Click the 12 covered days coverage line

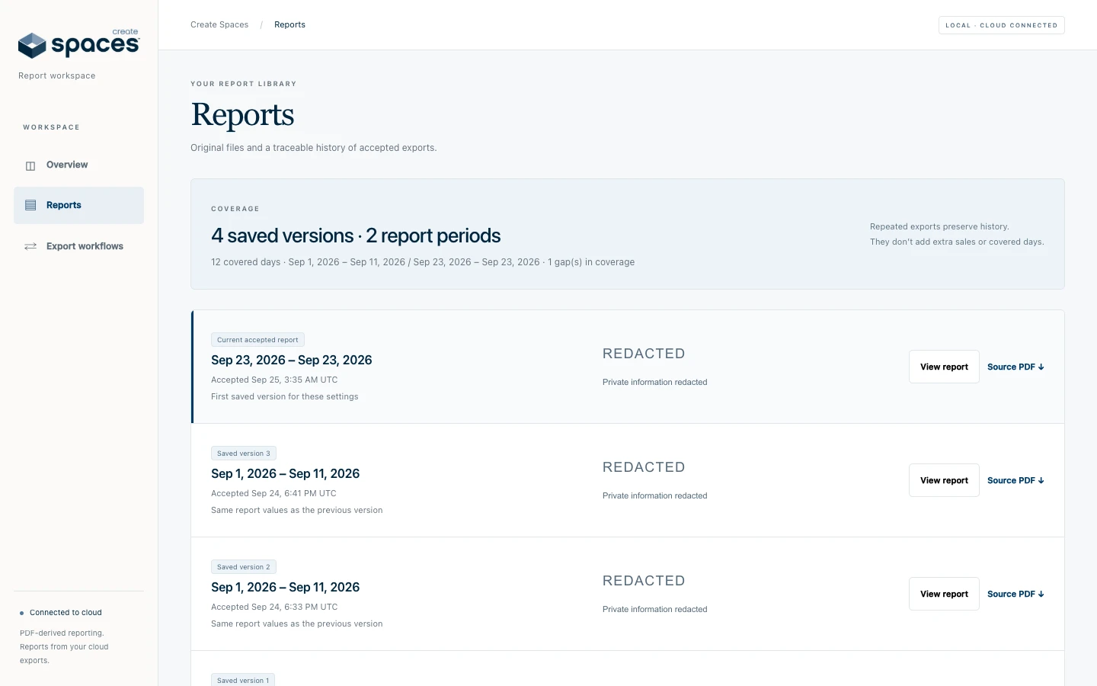click(x=423, y=262)
